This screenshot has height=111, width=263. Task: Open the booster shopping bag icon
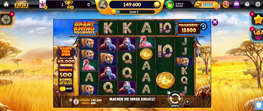[170, 4]
